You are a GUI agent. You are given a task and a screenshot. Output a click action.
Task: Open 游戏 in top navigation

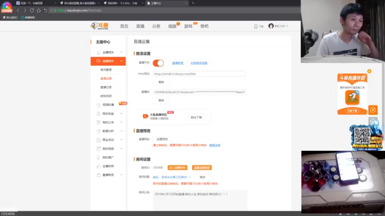188,26
